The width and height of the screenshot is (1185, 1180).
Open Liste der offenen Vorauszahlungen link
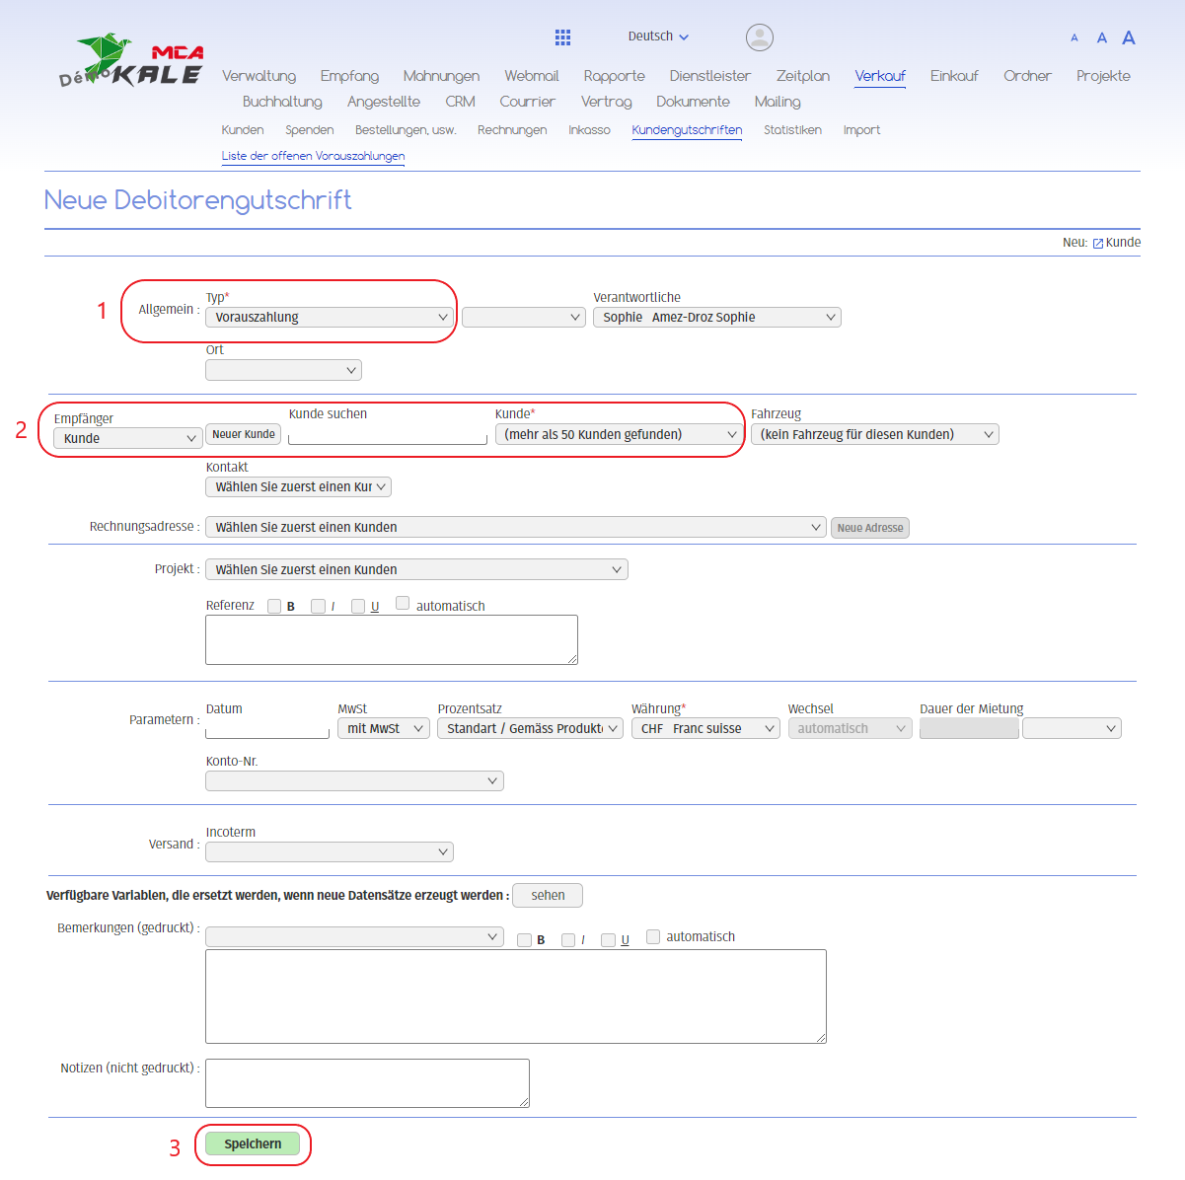click(313, 156)
